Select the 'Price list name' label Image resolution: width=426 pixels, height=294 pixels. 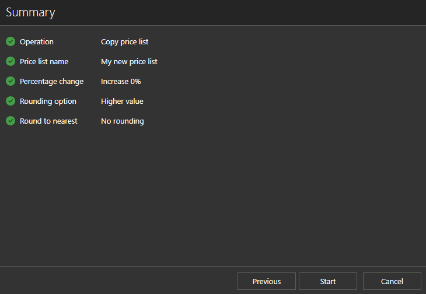(44, 62)
